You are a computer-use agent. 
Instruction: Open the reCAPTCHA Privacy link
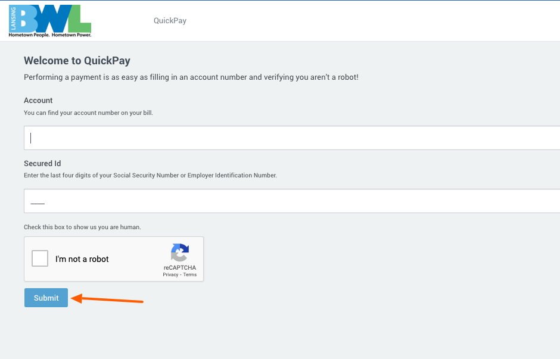pos(170,275)
